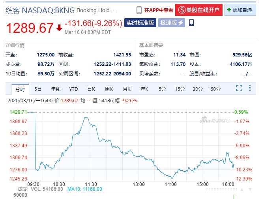Click the red down arrow beside the price
Viewport: 262px width, 199px height.
click(x=59, y=28)
